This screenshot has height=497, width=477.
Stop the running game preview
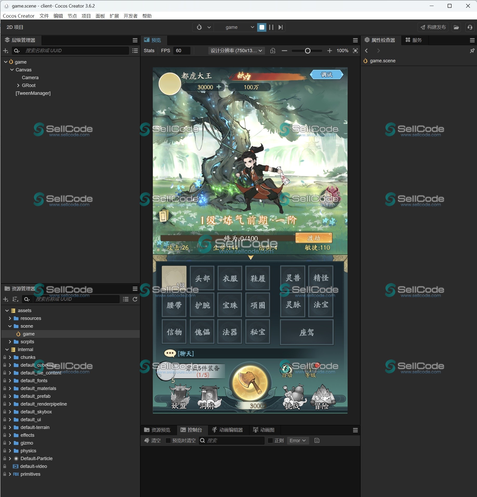tap(262, 27)
